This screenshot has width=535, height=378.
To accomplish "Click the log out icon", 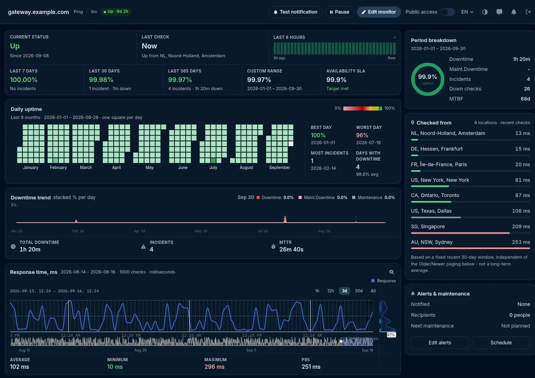I will point(528,12).
